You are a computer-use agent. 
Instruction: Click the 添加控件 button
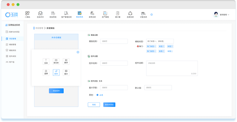pos(56,91)
